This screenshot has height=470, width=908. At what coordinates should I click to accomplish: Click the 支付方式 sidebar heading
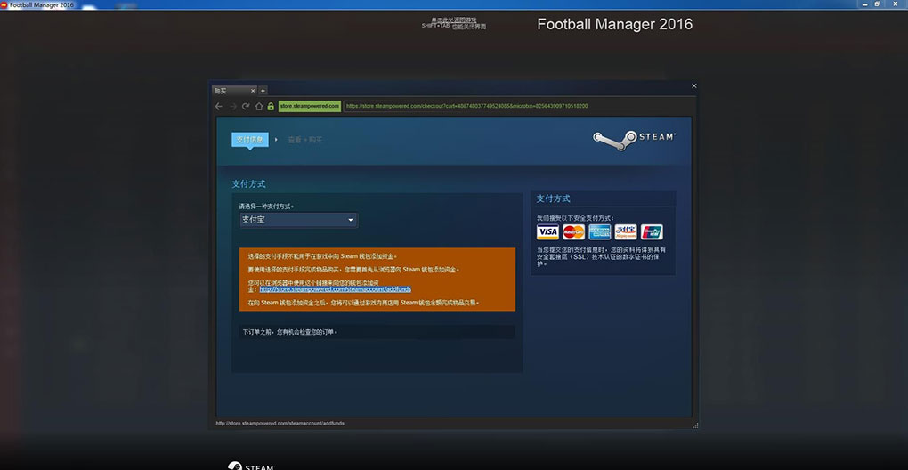(553, 199)
